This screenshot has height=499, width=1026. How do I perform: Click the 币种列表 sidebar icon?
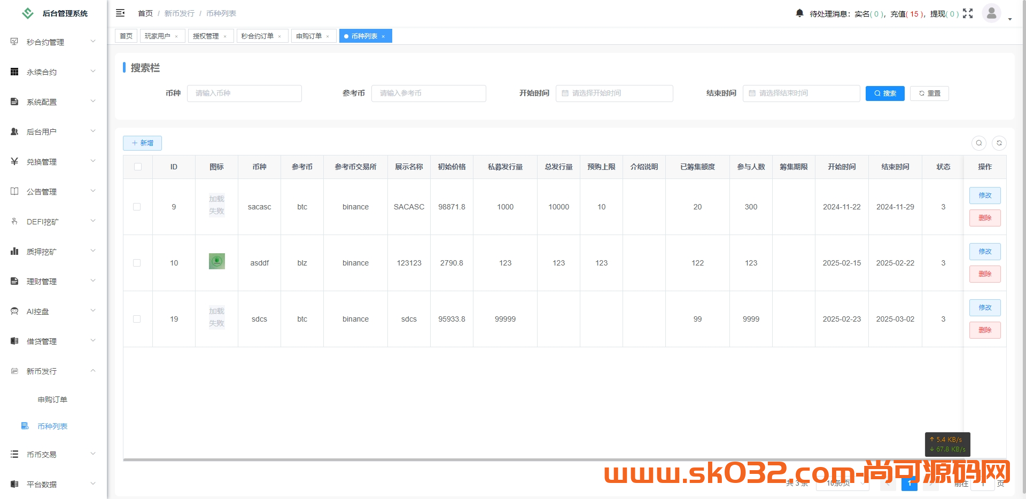coord(25,426)
